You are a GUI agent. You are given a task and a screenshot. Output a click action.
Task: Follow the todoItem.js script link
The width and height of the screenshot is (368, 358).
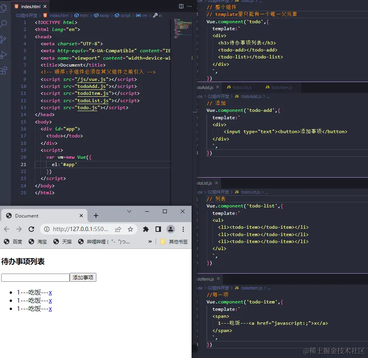(93, 93)
